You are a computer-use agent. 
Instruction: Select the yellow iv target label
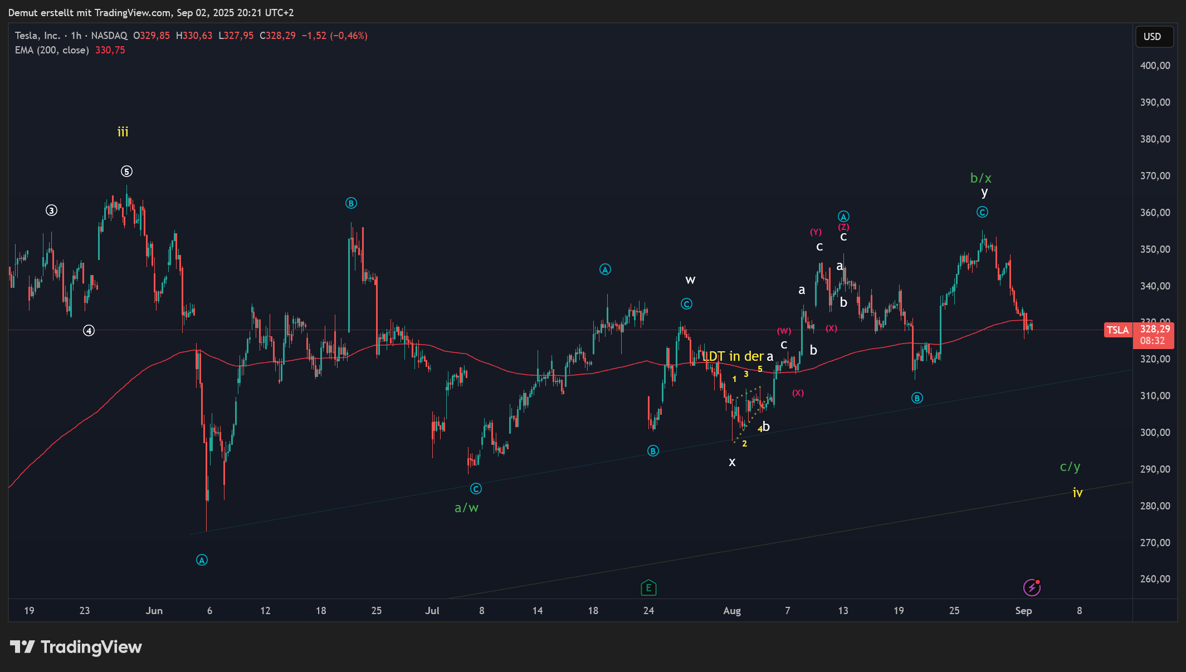1077,493
